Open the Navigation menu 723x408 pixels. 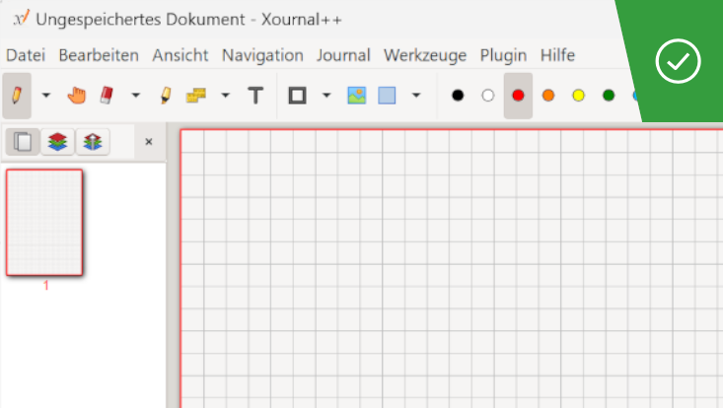[x=262, y=55]
